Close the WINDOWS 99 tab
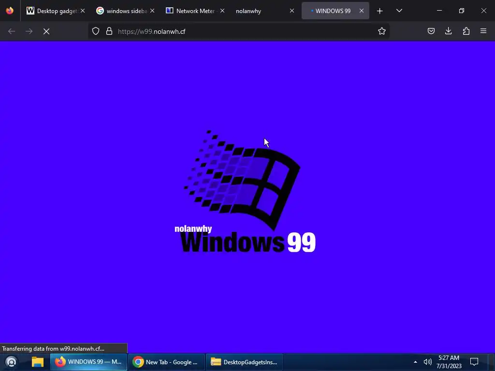Screen dimensions: 495x371 tap(362, 11)
